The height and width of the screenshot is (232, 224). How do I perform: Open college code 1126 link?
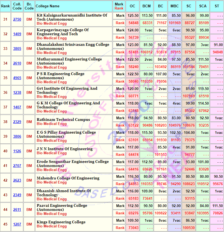point(17,151)
